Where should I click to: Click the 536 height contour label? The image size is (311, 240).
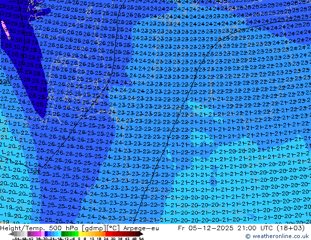pos(36,170)
